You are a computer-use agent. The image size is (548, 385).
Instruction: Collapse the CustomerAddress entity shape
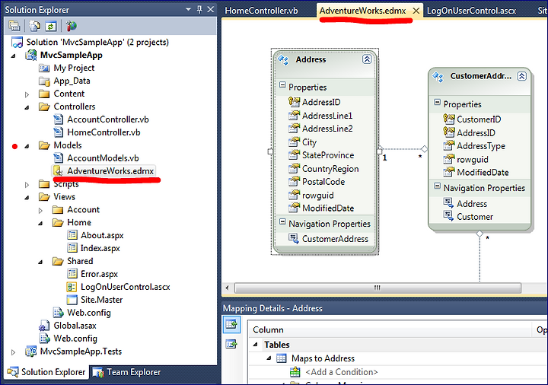coord(522,76)
